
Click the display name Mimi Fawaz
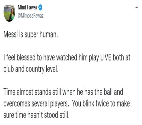(x=28, y=7)
